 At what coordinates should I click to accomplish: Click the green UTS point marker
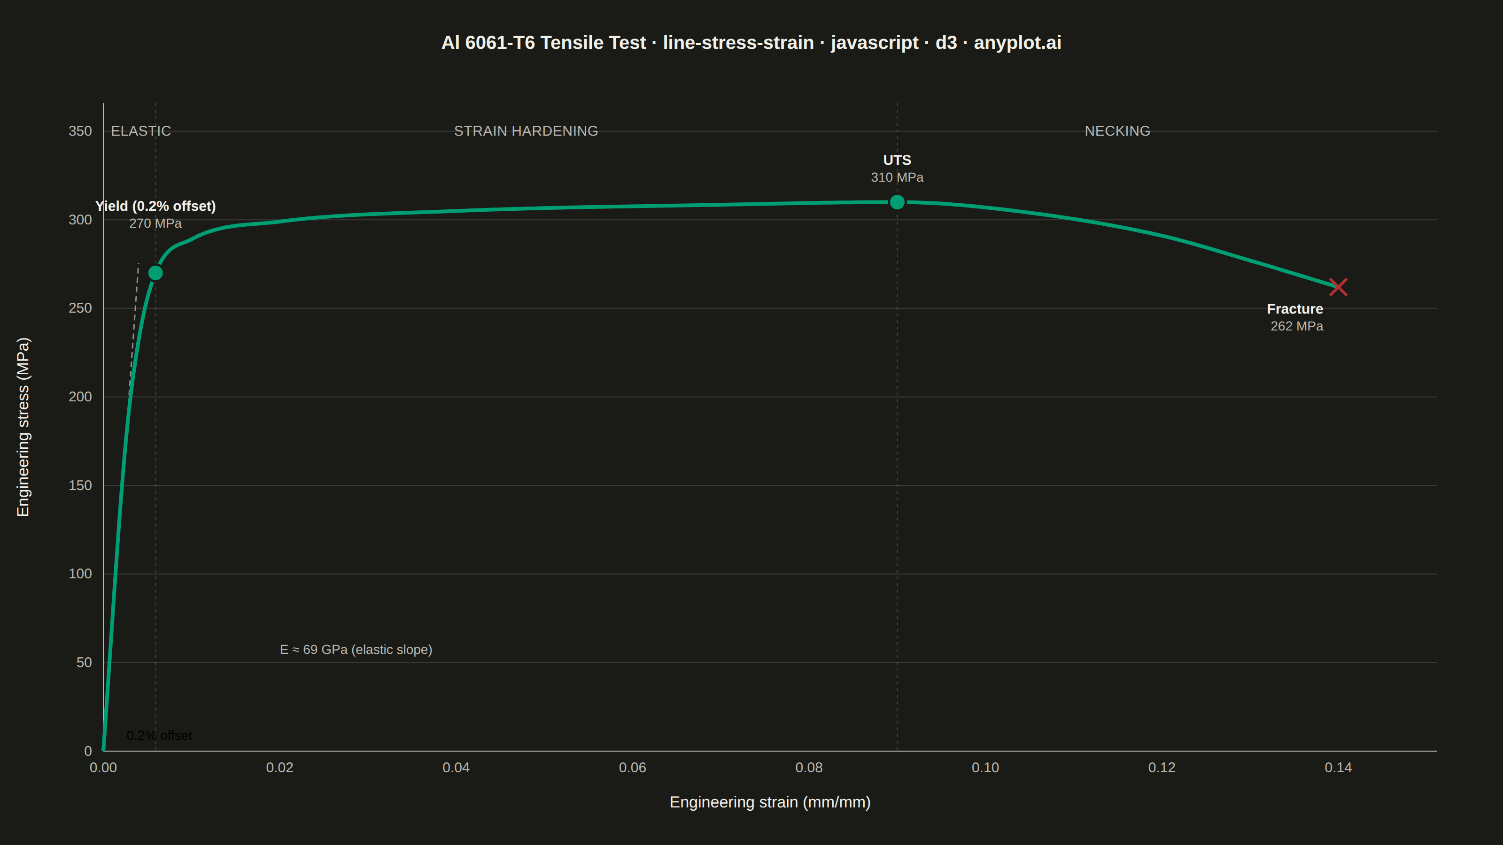click(897, 202)
